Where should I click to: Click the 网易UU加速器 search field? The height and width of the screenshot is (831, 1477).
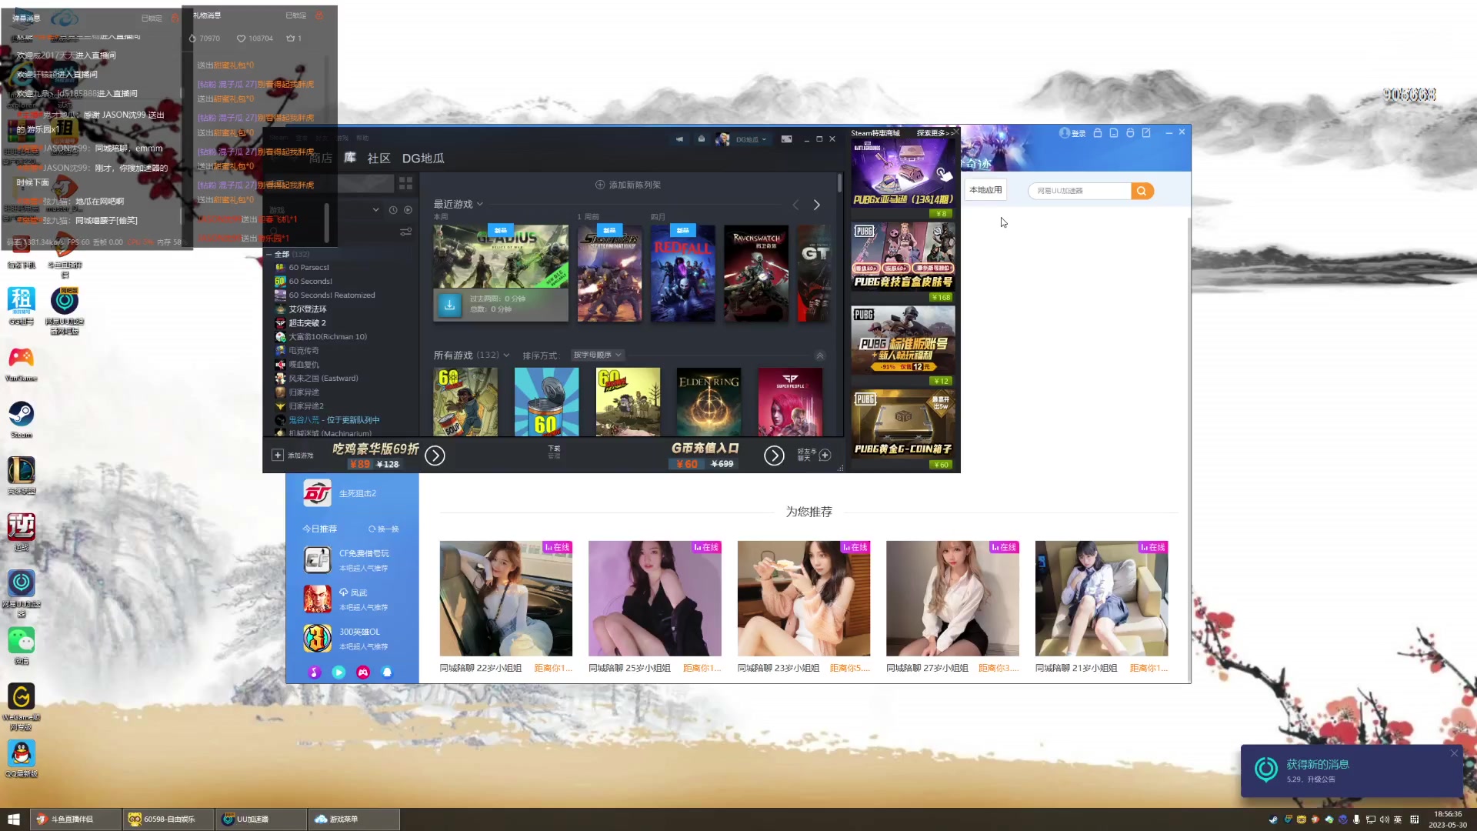pyautogui.click(x=1081, y=191)
